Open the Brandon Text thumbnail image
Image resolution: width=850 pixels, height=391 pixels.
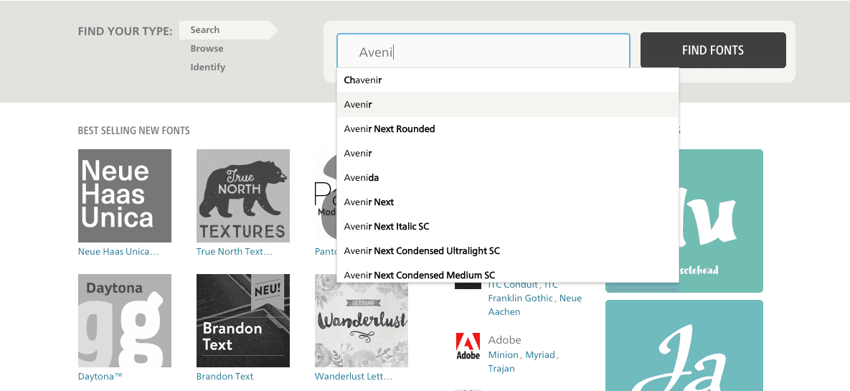(243, 321)
